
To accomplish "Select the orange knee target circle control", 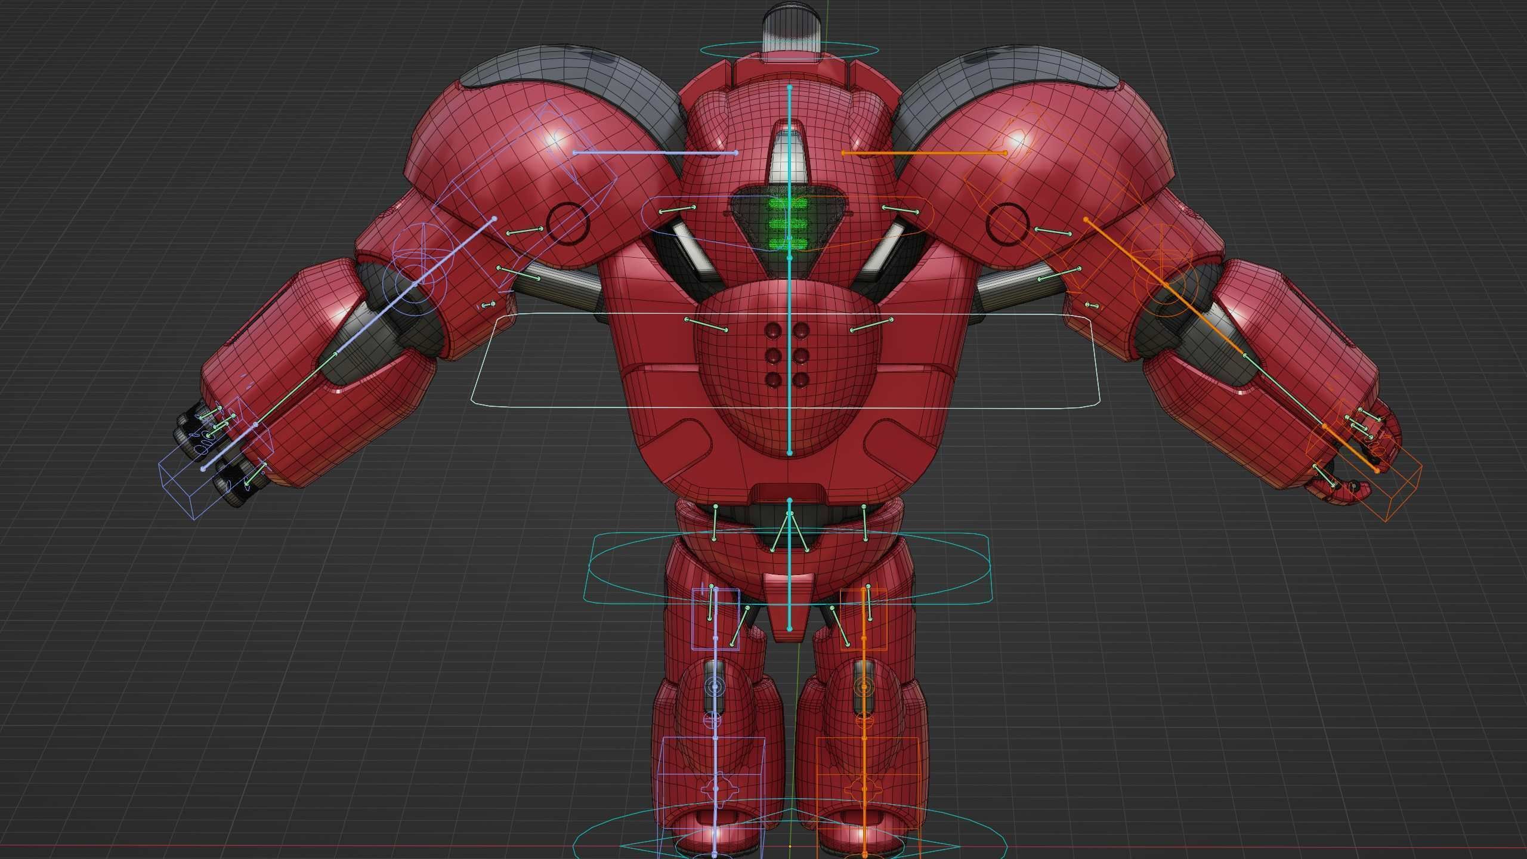I will (864, 687).
